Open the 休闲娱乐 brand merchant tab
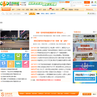The height and width of the screenshot is (97, 97). (67, 93)
